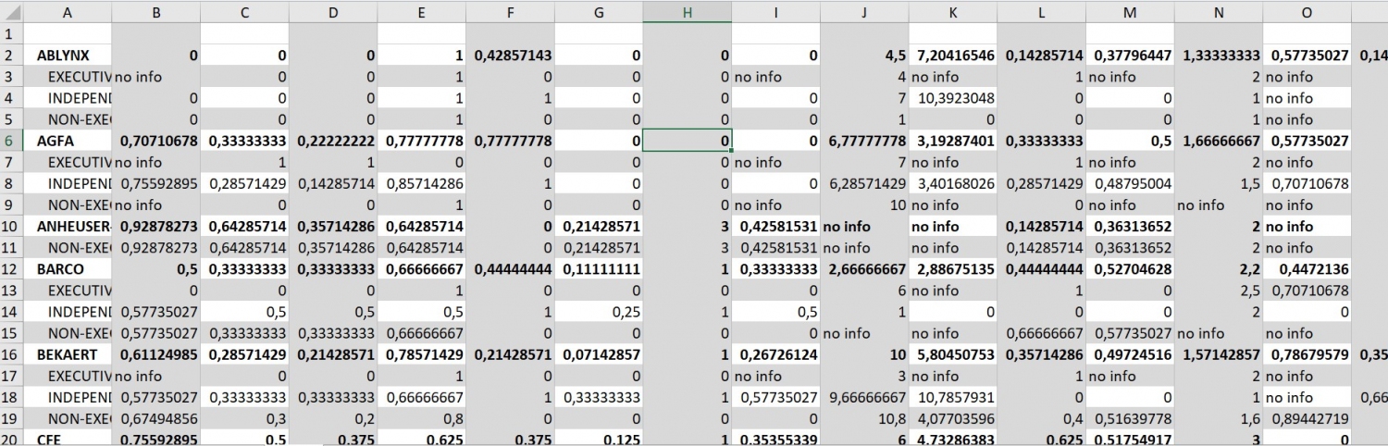Select column M header
This screenshot has width=1388, height=446.
click(1130, 13)
